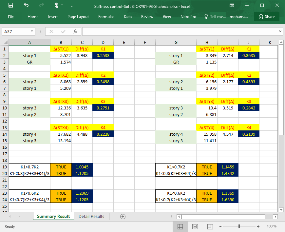Switch to Page Layout view
This screenshot has height=232, width=285.
[x=195, y=226]
